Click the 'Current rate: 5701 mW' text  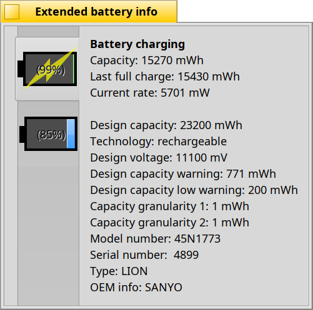click(x=150, y=93)
